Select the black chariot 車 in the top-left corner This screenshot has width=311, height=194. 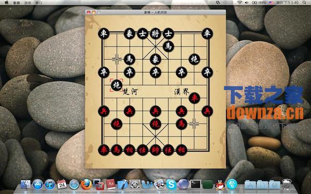coord(104,34)
